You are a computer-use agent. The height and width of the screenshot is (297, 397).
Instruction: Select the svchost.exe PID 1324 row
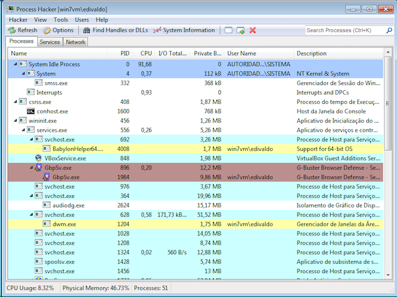195,253
